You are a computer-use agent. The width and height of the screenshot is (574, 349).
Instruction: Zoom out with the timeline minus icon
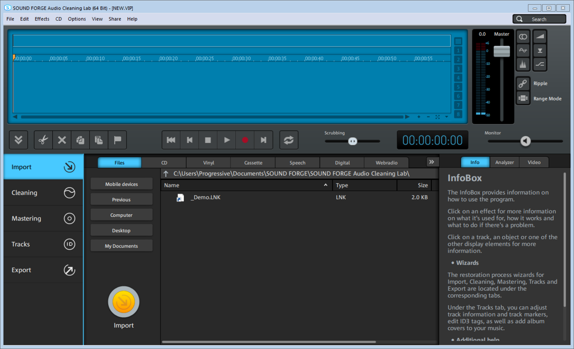[x=428, y=117]
